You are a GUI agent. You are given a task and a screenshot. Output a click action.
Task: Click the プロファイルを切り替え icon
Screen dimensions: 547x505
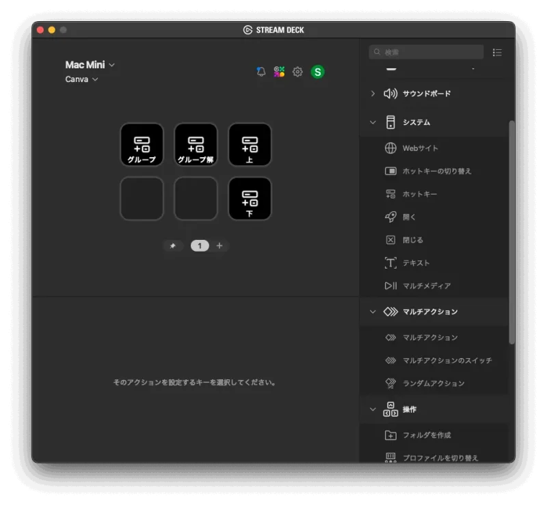pos(390,458)
